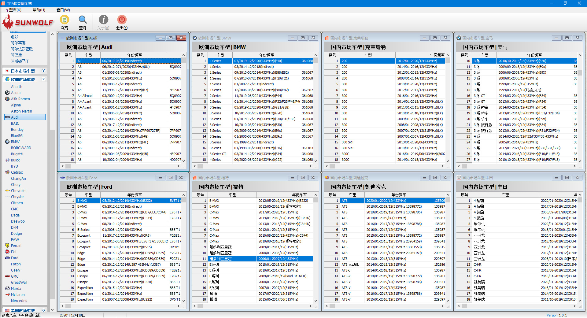This screenshot has height=318, width=587.
Task: Select Aston Martin in the brand list
Action: click(21, 111)
